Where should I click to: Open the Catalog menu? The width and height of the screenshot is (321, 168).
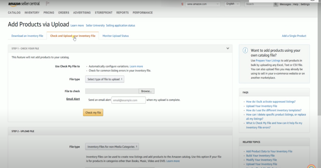tap(14, 13)
